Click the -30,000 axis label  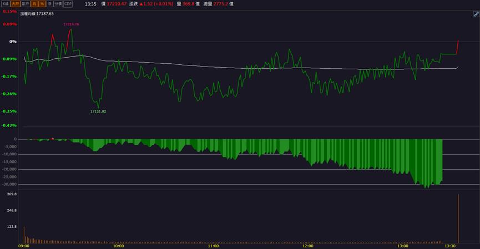(x=10, y=184)
